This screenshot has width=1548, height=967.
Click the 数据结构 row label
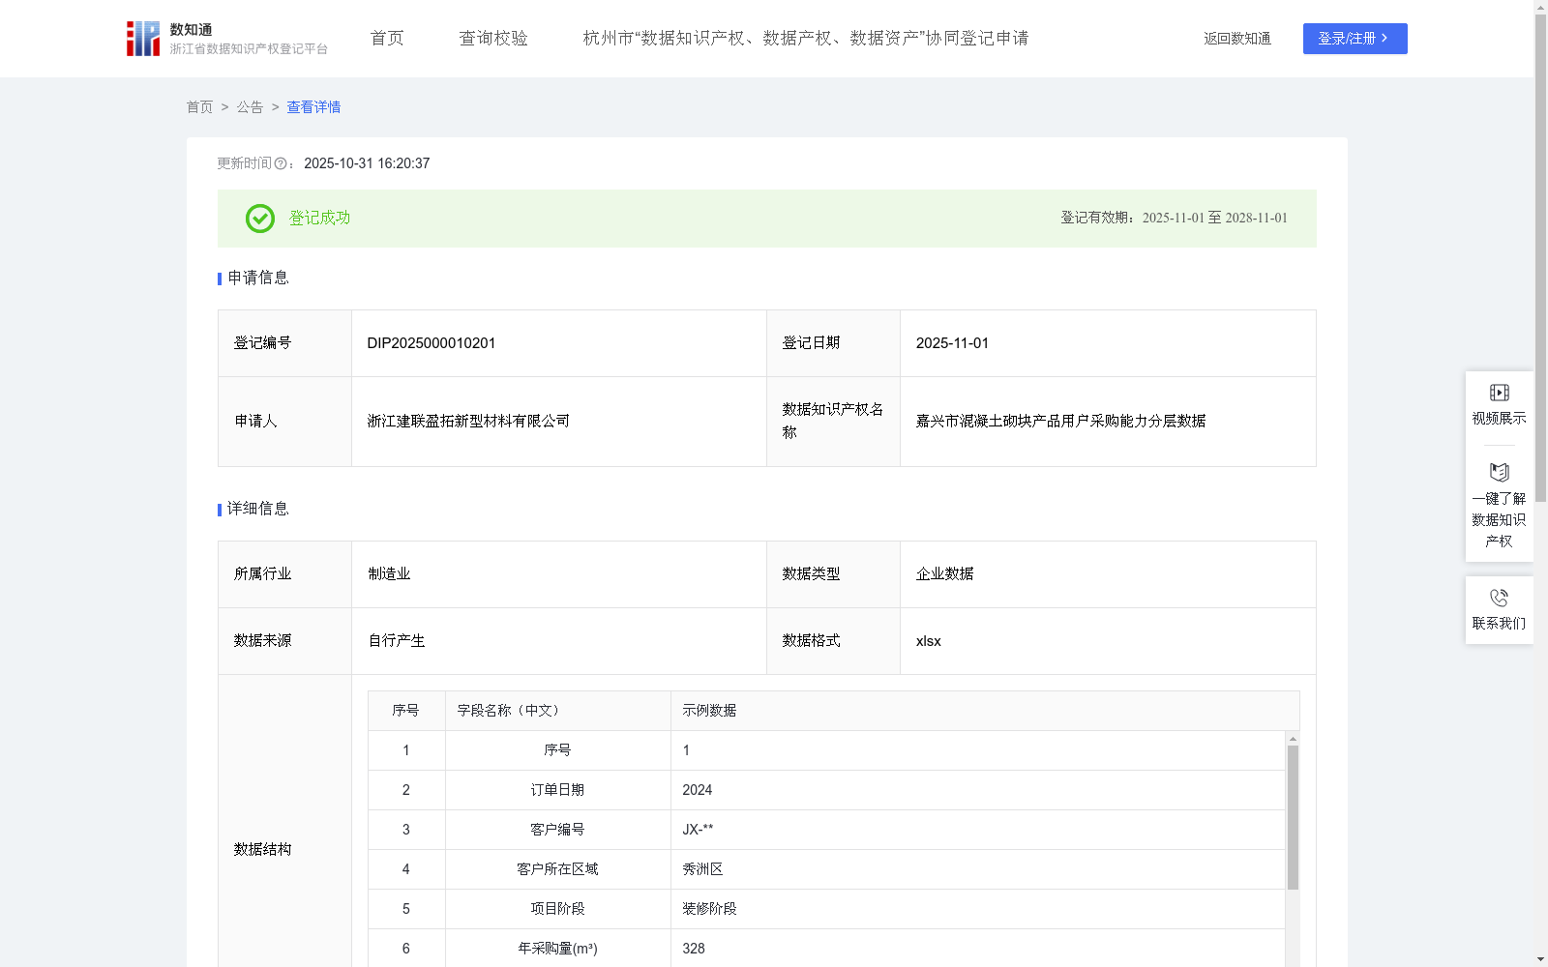(262, 850)
